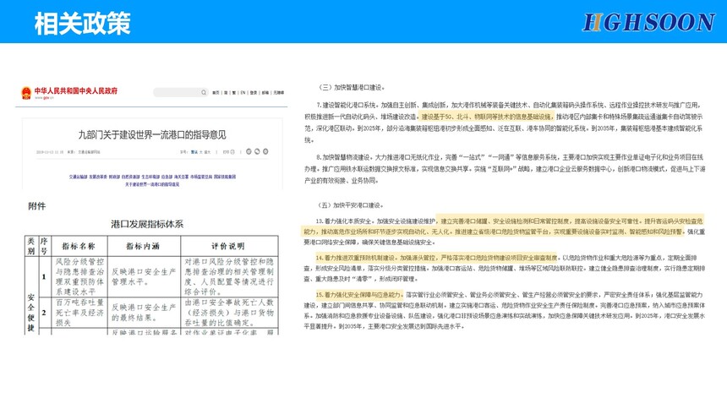Viewport: 727px width, 409px height.
Task: Click the national emblem icon on gov.cn header
Action: tap(27, 92)
